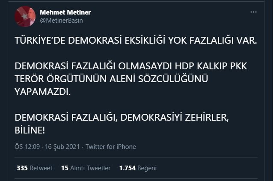This screenshot has width=279, height=181.
Task: Click the line TERÖR ÖRGÜTÜNÜN ALENİ SÖZCÜLÜĞÜNÜ
Action: (111, 79)
